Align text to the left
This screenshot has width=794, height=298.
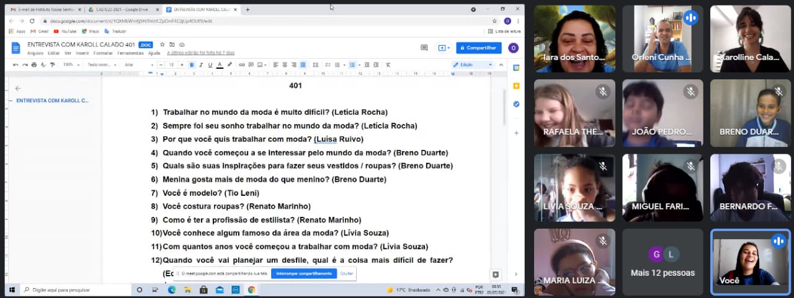point(275,64)
